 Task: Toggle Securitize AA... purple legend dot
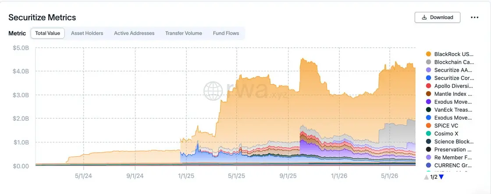pyautogui.click(x=428, y=70)
